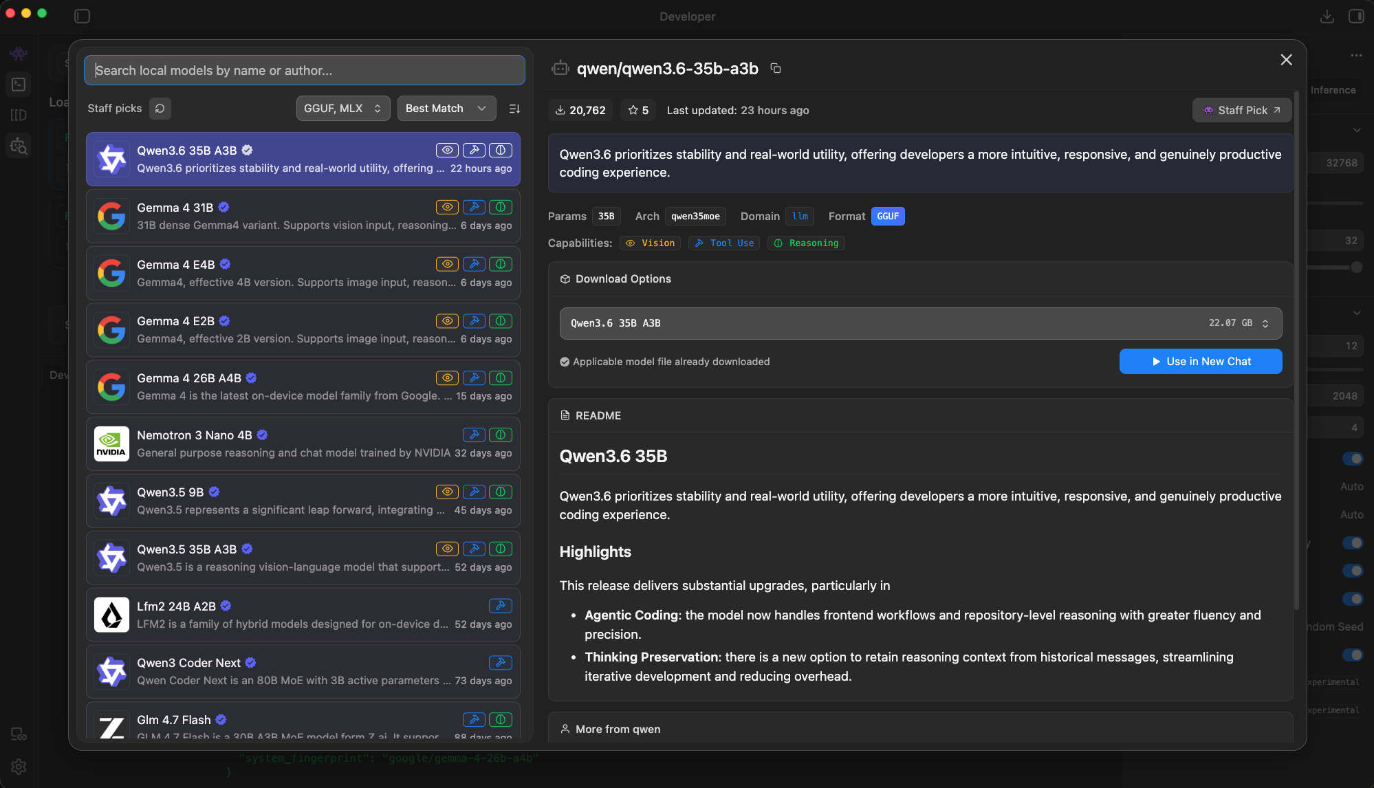Viewport: 1374px width, 788px height.
Task: Click the Use in New Chat button
Action: pyautogui.click(x=1200, y=361)
